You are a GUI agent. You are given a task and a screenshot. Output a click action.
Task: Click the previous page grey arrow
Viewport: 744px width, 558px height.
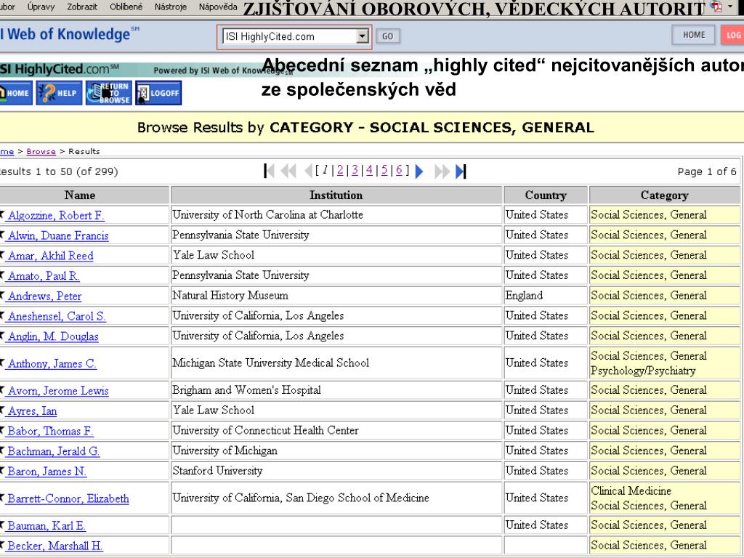(308, 171)
